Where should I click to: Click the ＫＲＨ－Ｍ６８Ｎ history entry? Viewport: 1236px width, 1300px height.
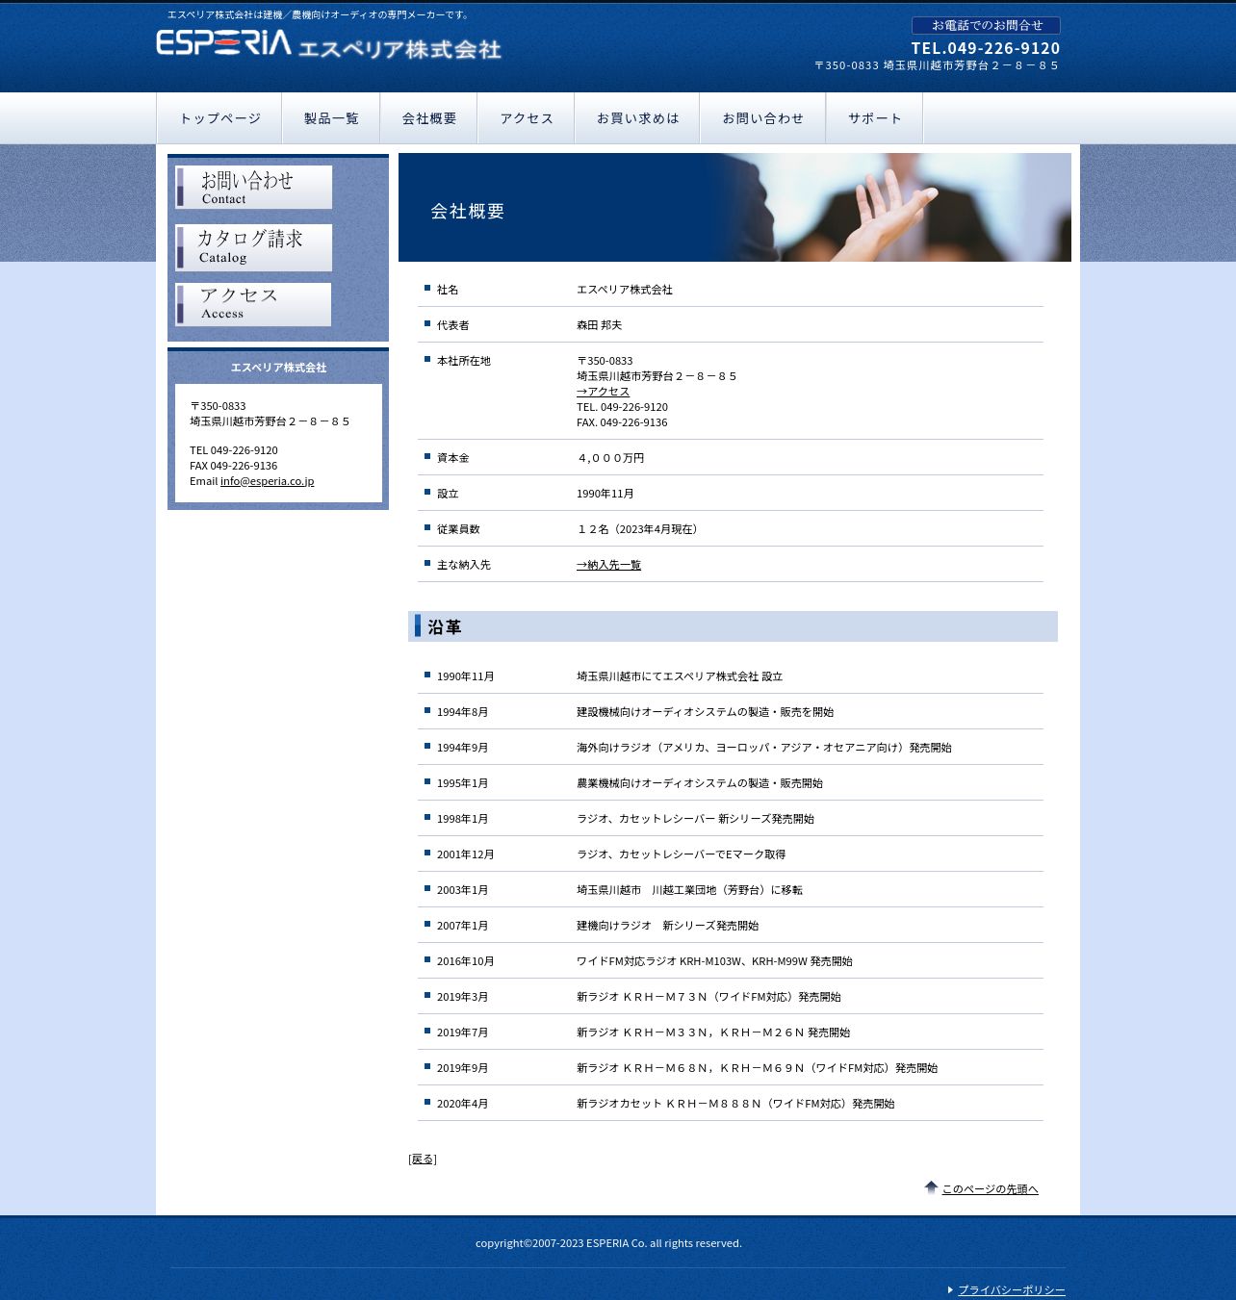click(x=757, y=1068)
